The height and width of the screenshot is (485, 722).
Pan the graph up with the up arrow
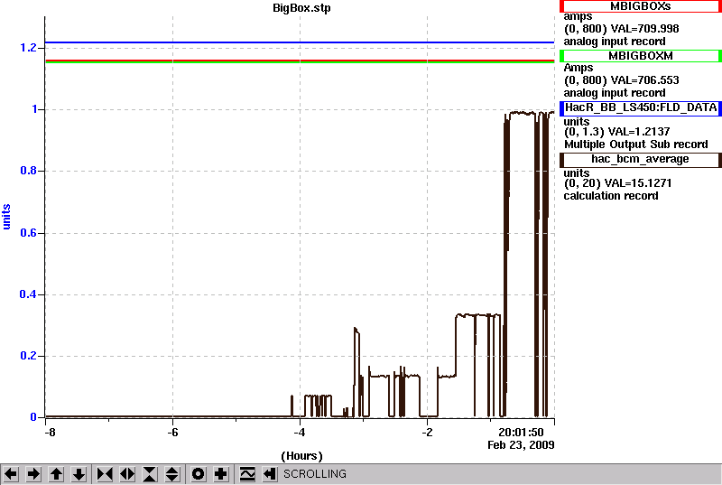click(x=56, y=474)
